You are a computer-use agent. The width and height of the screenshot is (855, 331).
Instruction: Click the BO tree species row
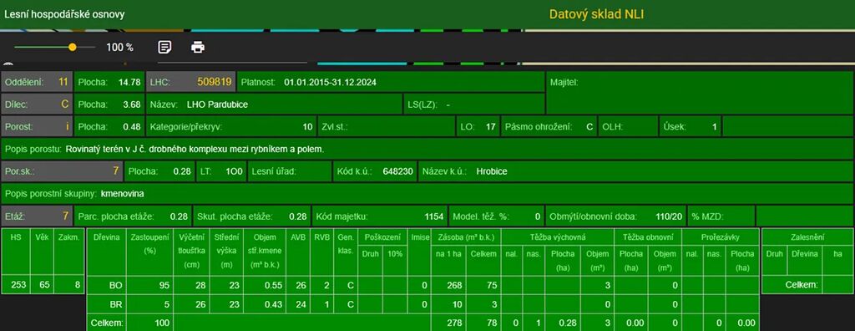[x=423, y=285]
